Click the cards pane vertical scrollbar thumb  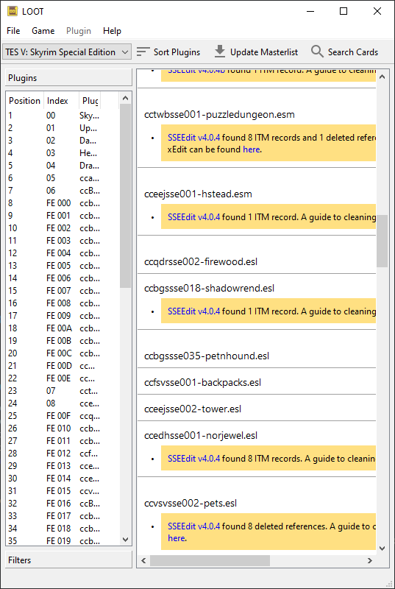coord(382,241)
